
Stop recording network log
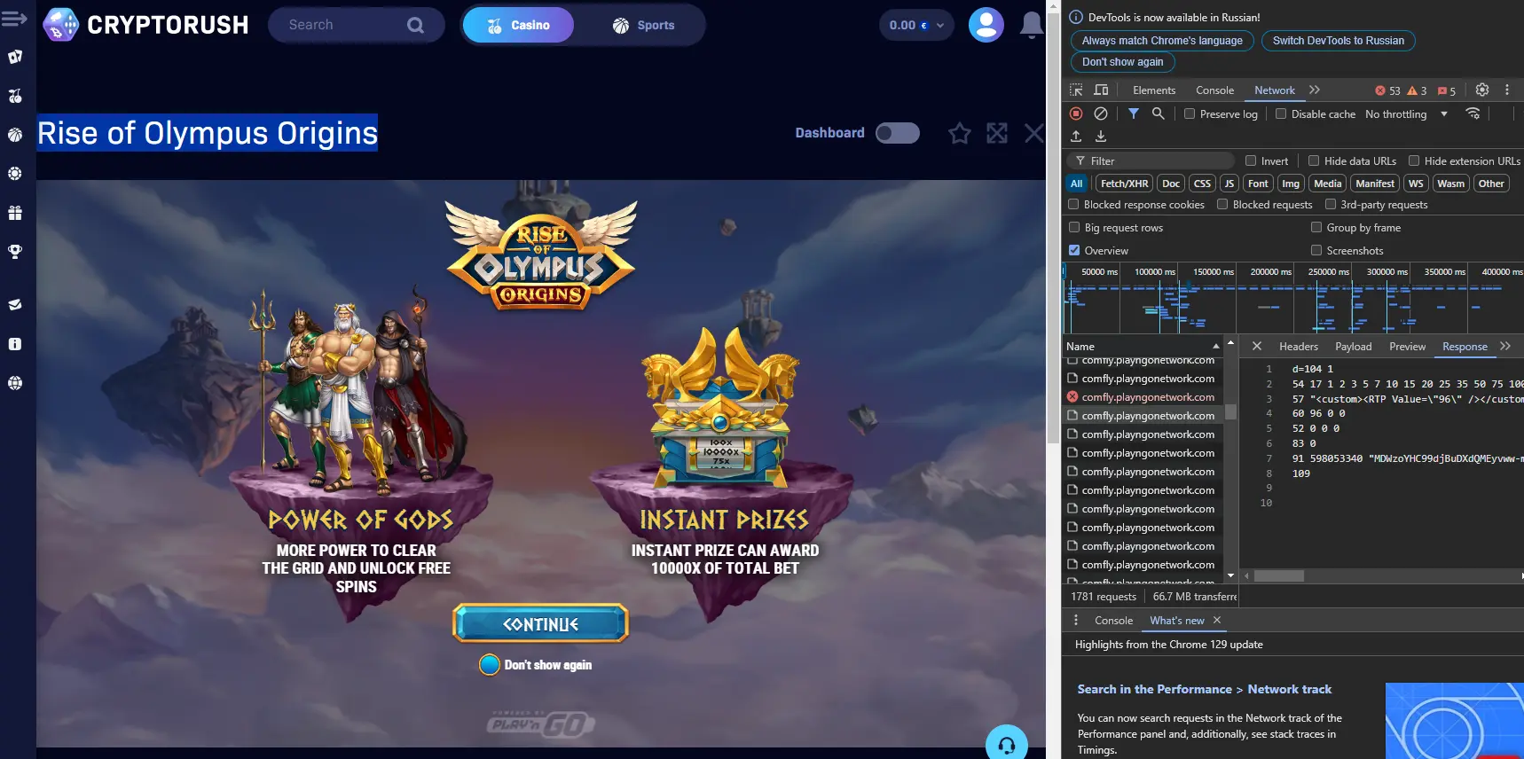[x=1076, y=113]
